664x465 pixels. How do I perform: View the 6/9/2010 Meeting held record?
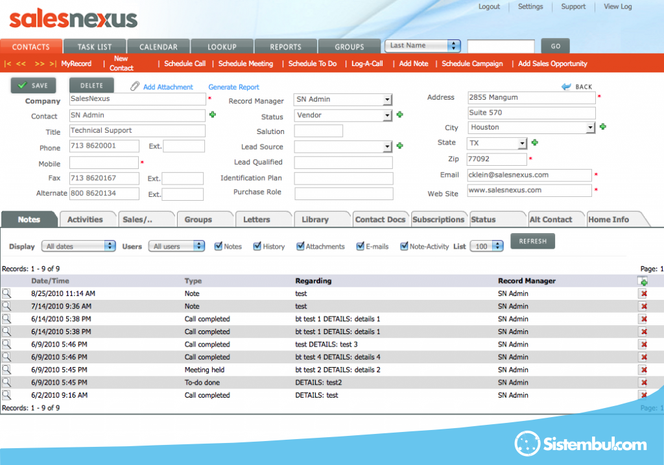click(6, 369)
